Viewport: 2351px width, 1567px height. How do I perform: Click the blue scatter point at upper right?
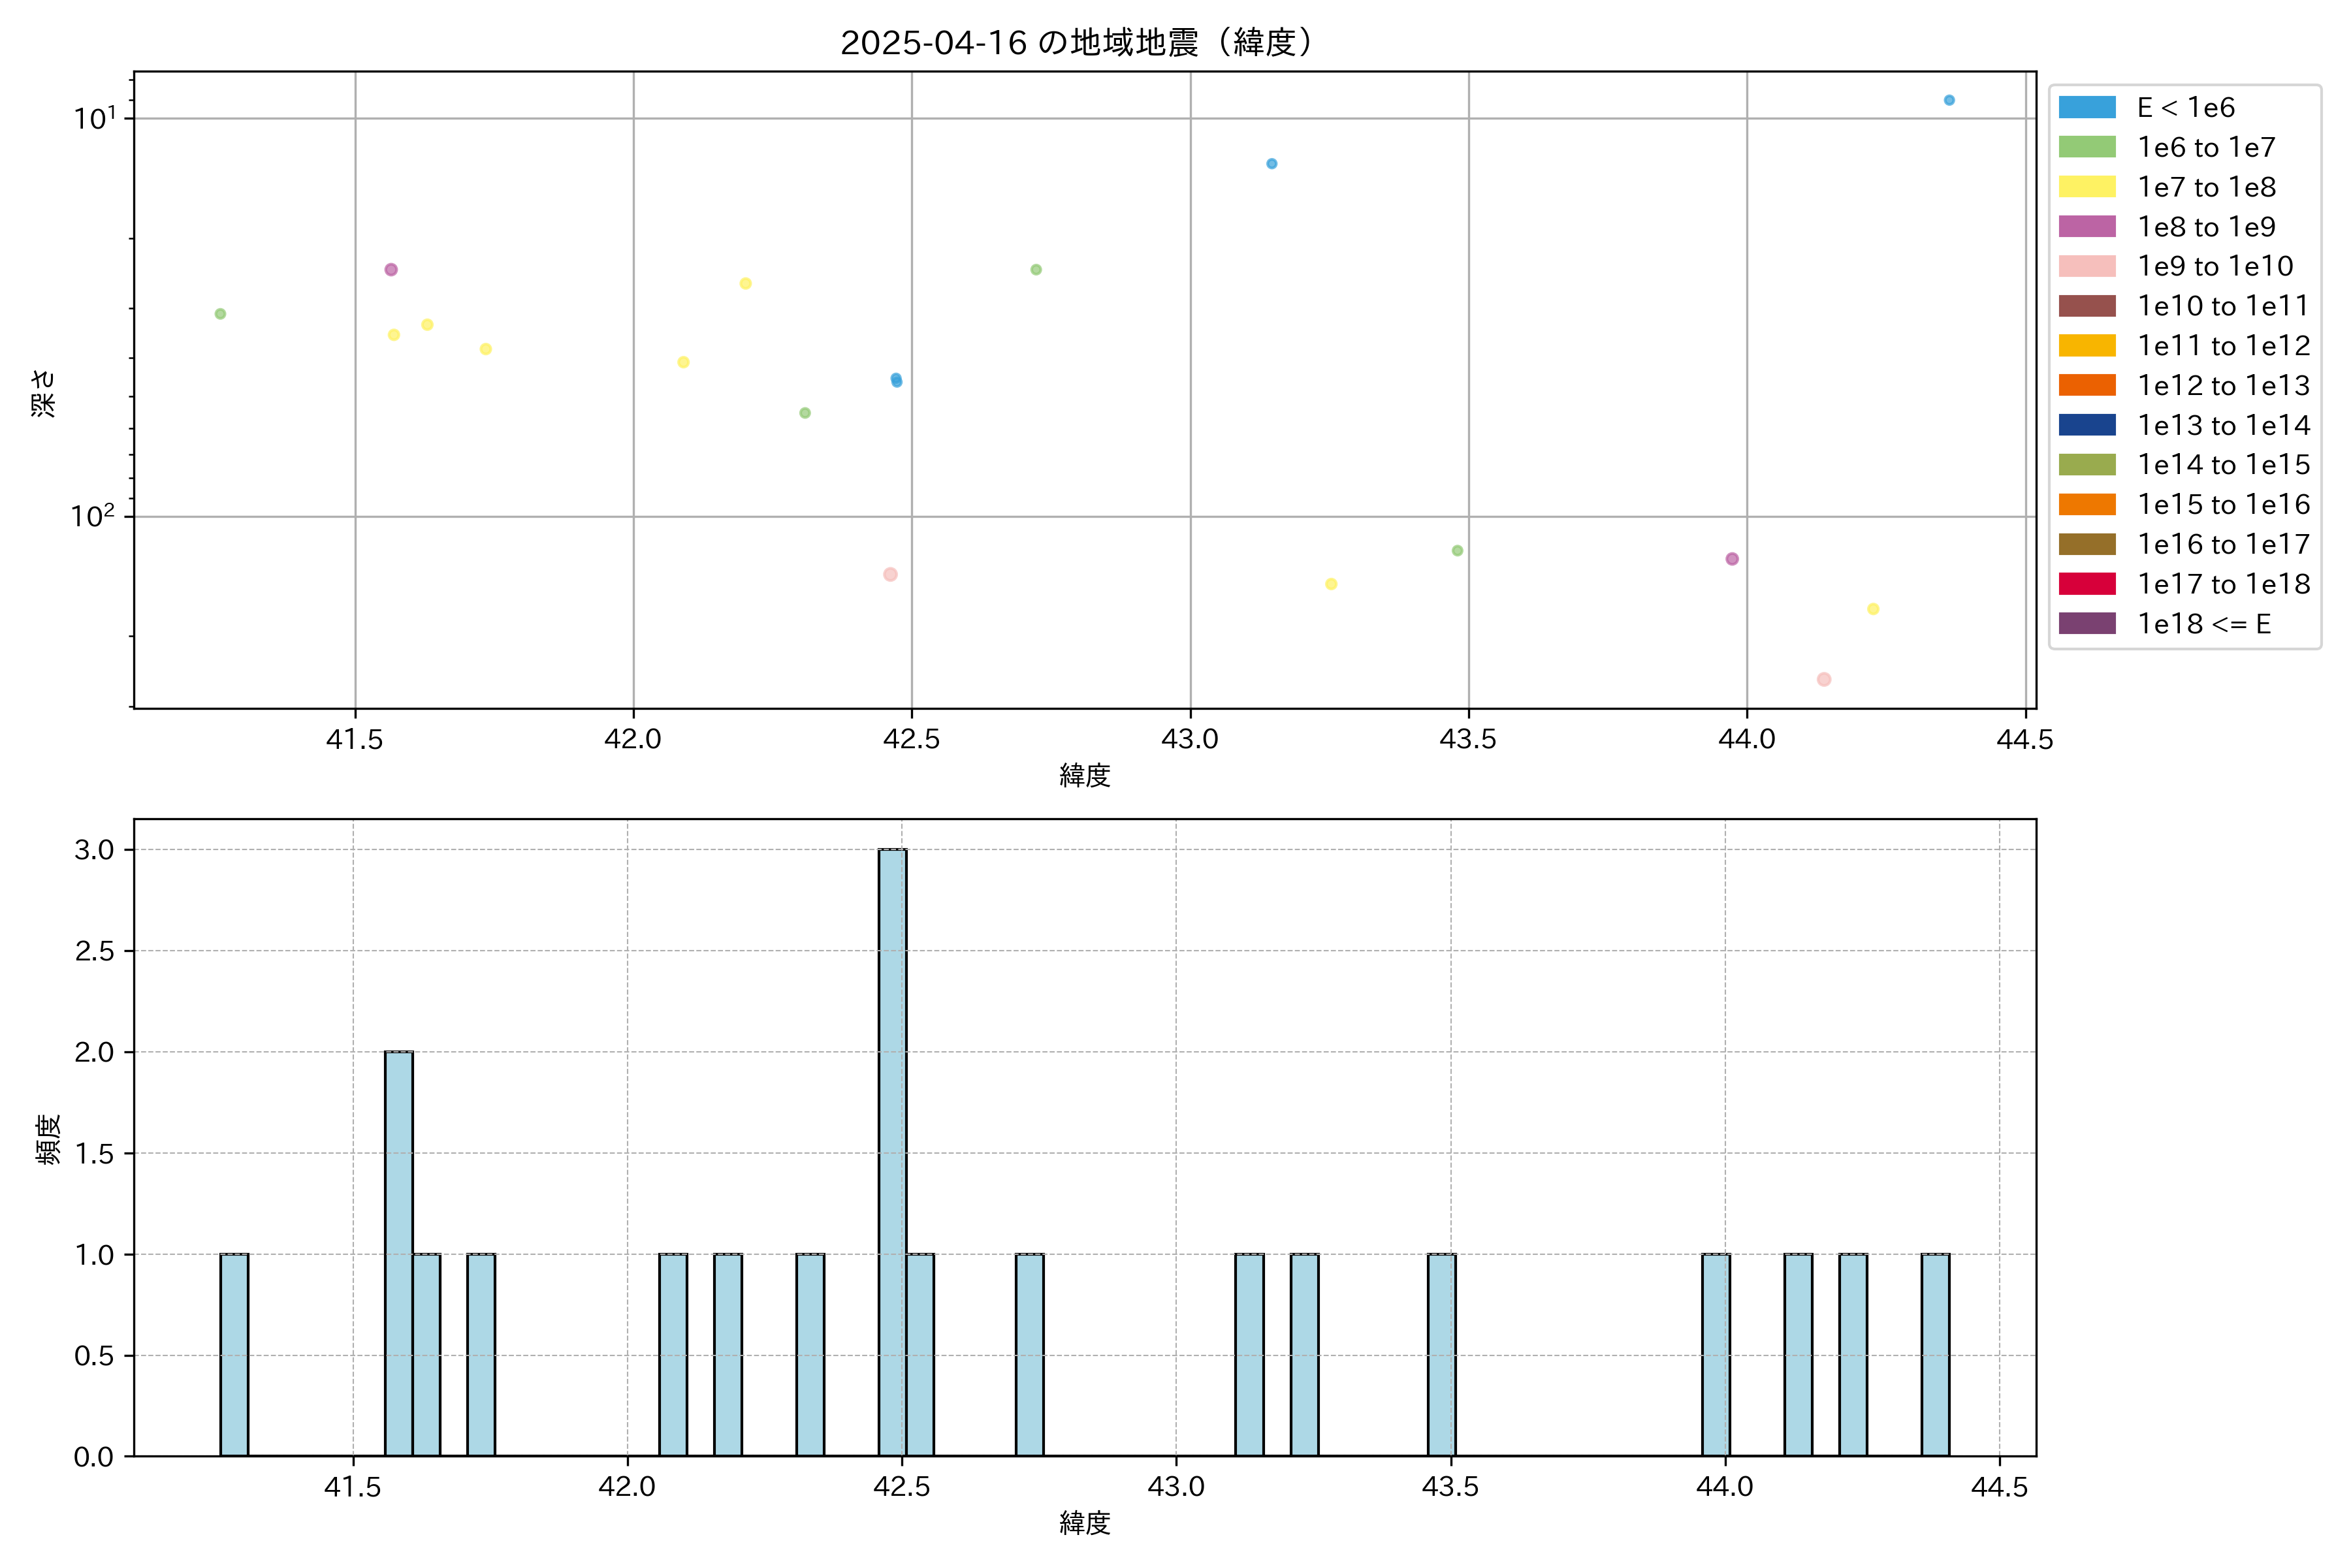tap(1948, 100)
